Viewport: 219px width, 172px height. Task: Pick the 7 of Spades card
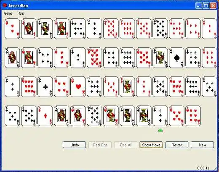[78, 29]
